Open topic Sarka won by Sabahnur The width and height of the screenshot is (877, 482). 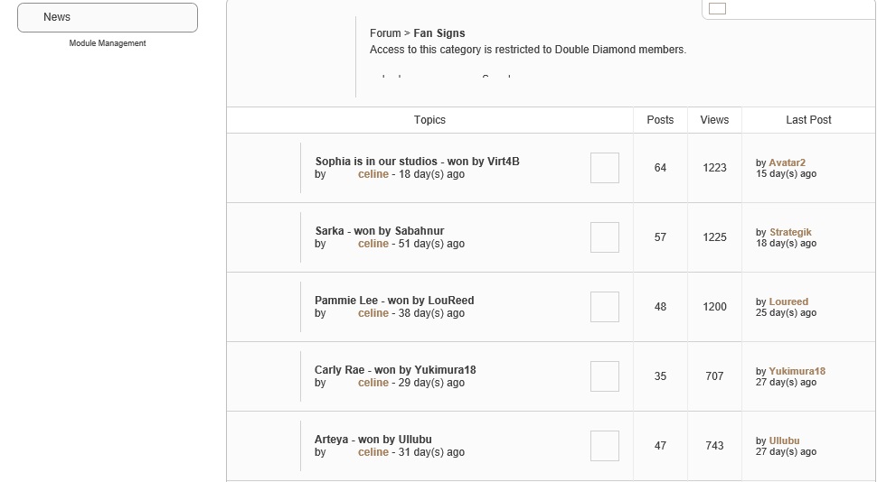coord(380,231)
